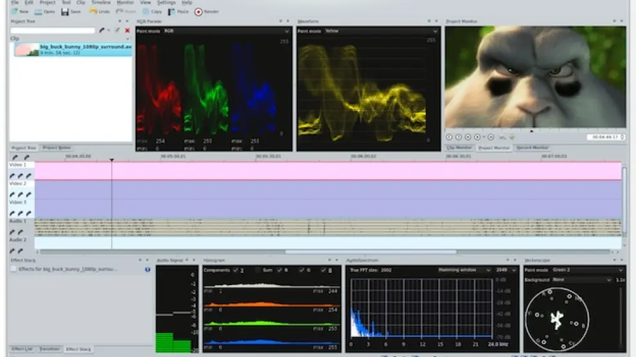Switch to the Effect List tab
Screen dimensions: 636x357
point(22,349)
